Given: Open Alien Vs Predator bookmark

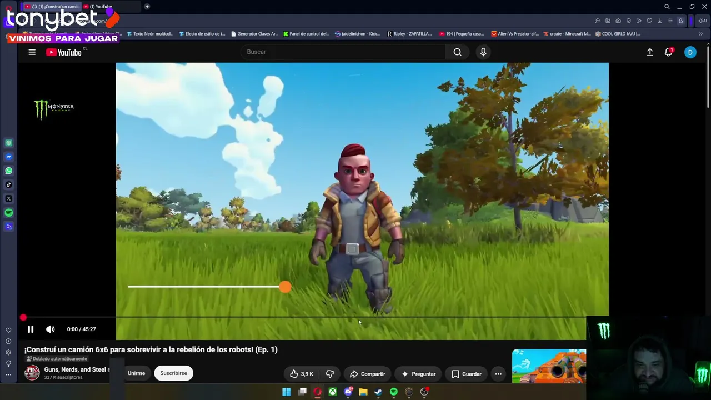Looking at the screenshot, I should pyautogui.click(x=514, y=34).
